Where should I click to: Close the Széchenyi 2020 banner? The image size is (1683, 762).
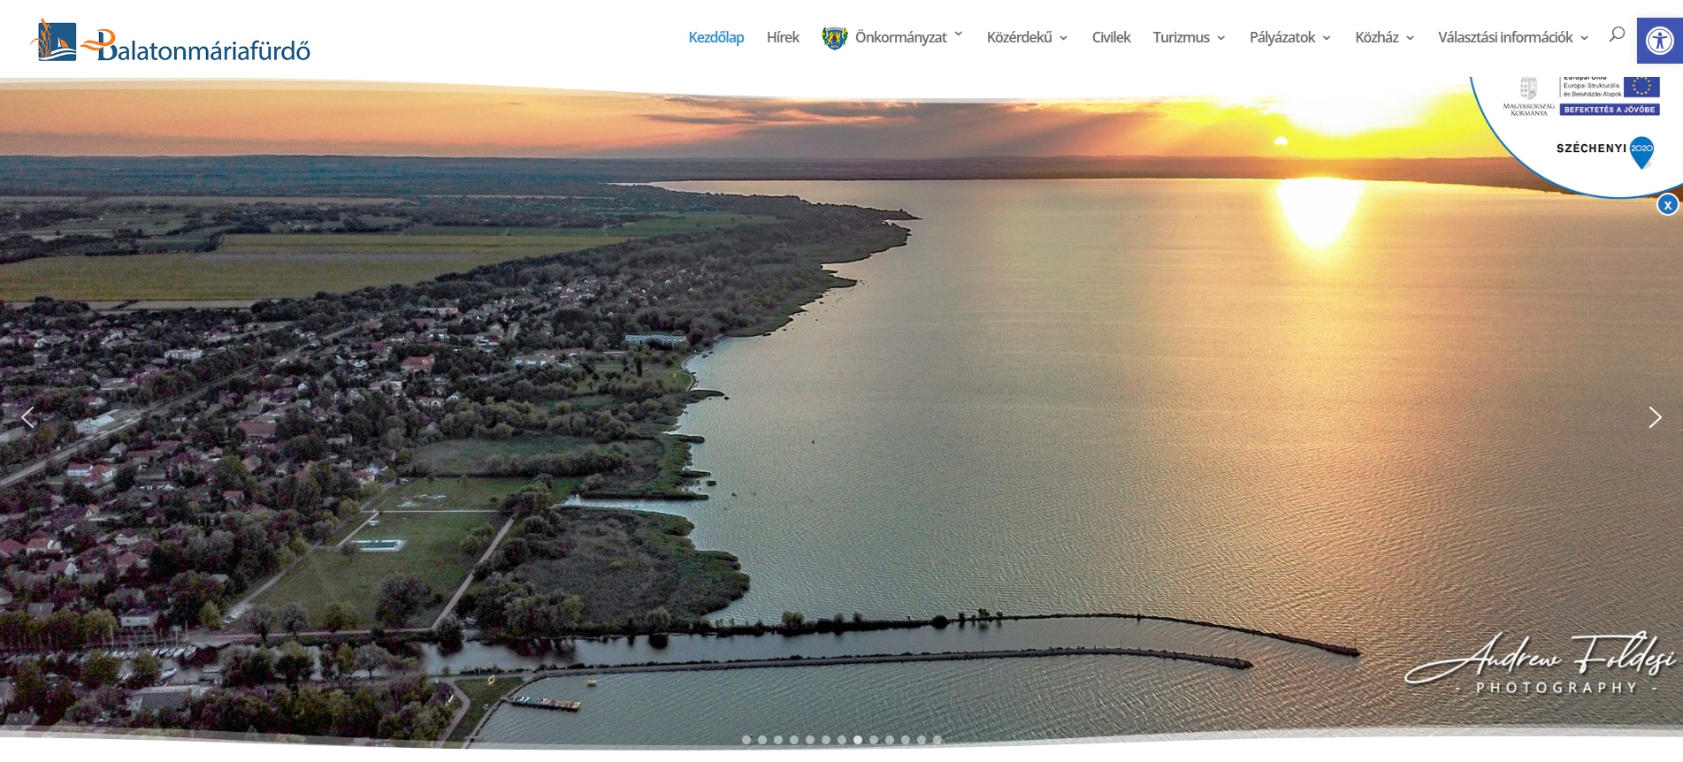(1667, 205)
